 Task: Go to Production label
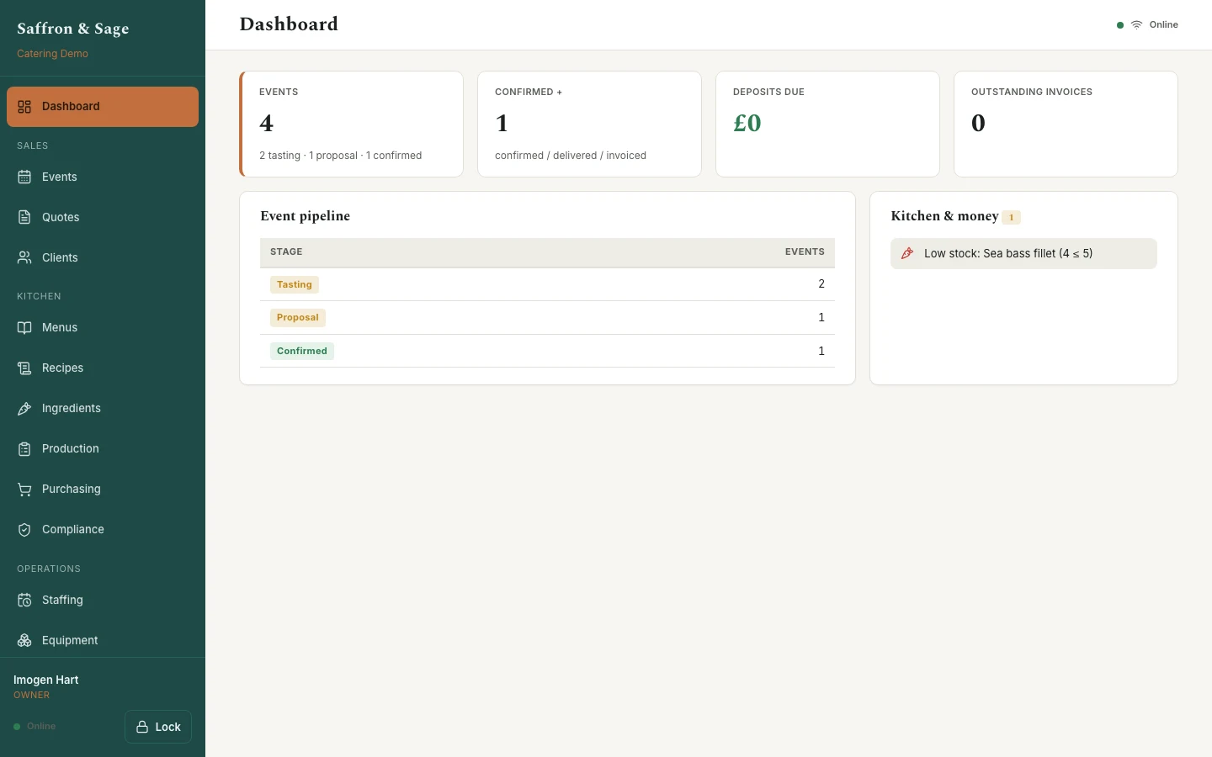coord(71,449)
